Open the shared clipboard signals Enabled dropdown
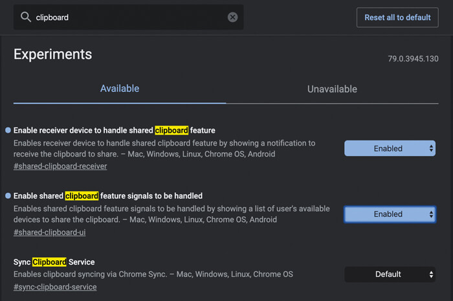 click(390, 214)
